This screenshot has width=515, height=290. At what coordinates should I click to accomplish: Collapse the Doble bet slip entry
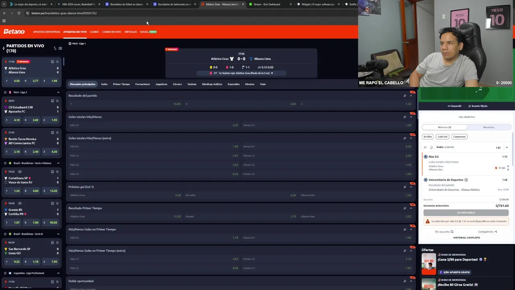507,147
